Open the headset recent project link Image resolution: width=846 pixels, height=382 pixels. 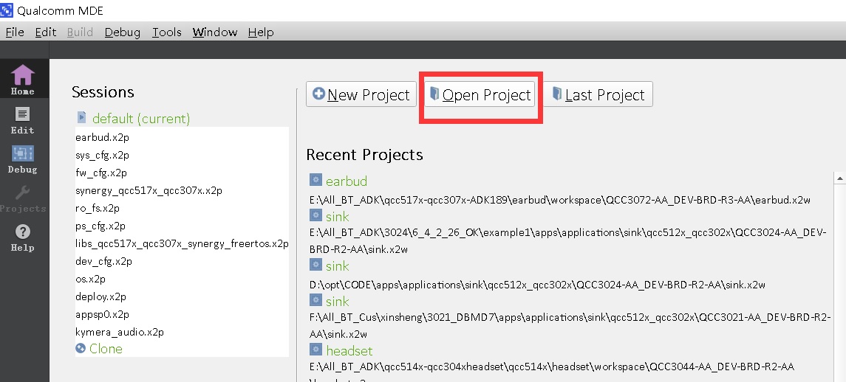pos(349,351)
